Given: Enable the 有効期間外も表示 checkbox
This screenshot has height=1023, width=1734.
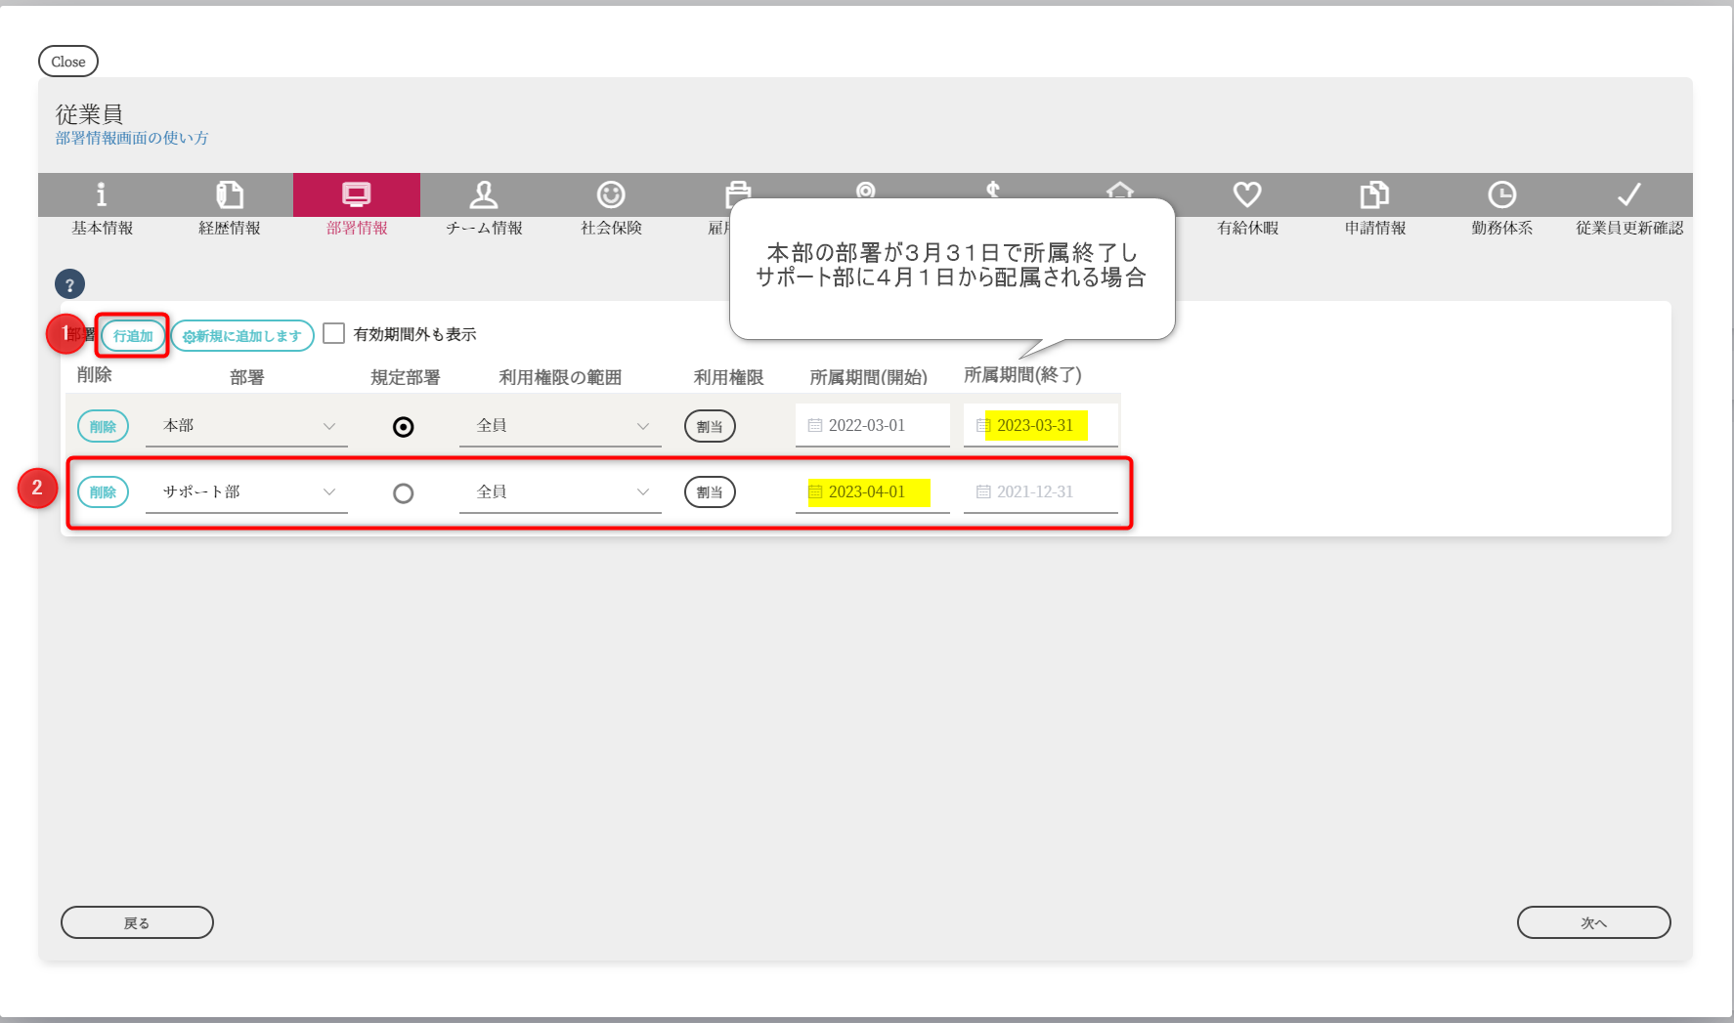Looking at the screenshot, I should click(x=334, y=334).
